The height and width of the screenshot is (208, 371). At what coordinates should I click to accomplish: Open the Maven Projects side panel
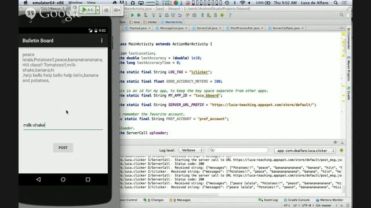pyautogui.click(x=348, y=68)
